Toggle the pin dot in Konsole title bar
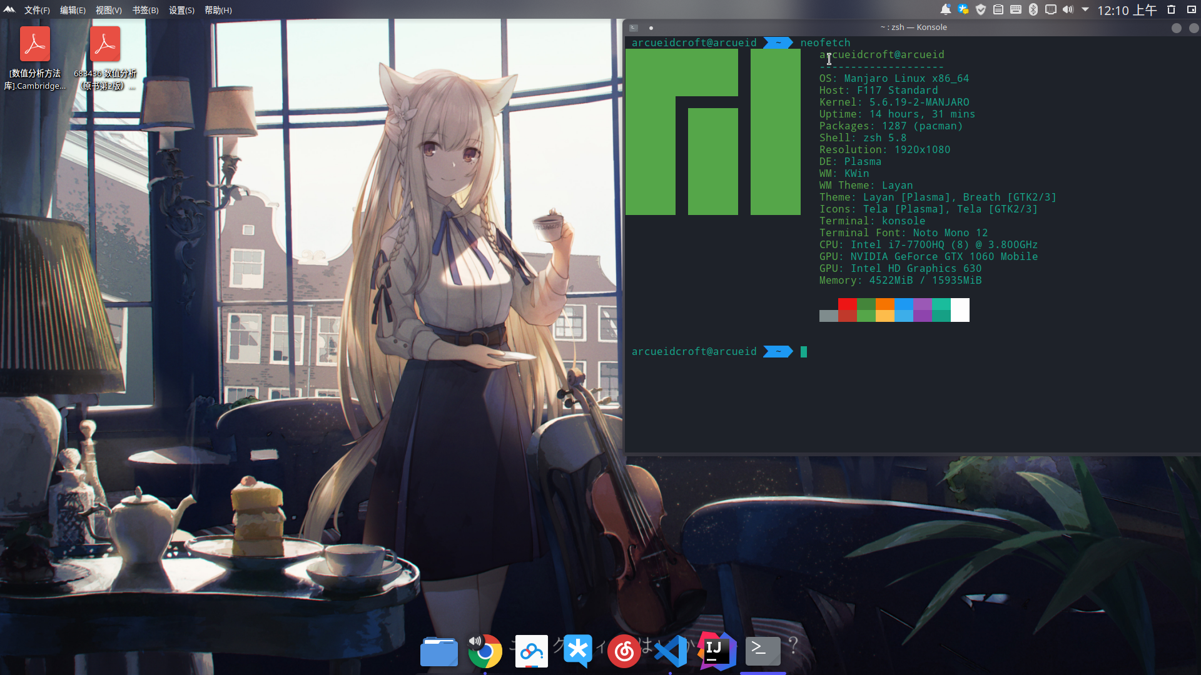 tap(651, 27)
